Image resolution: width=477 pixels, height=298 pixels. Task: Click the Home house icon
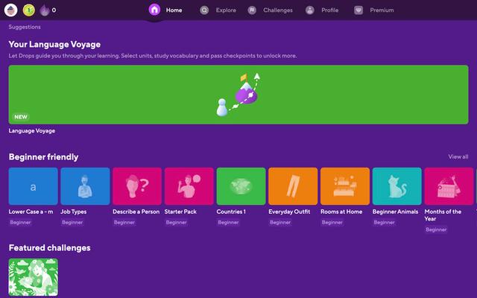click(154, 10)
